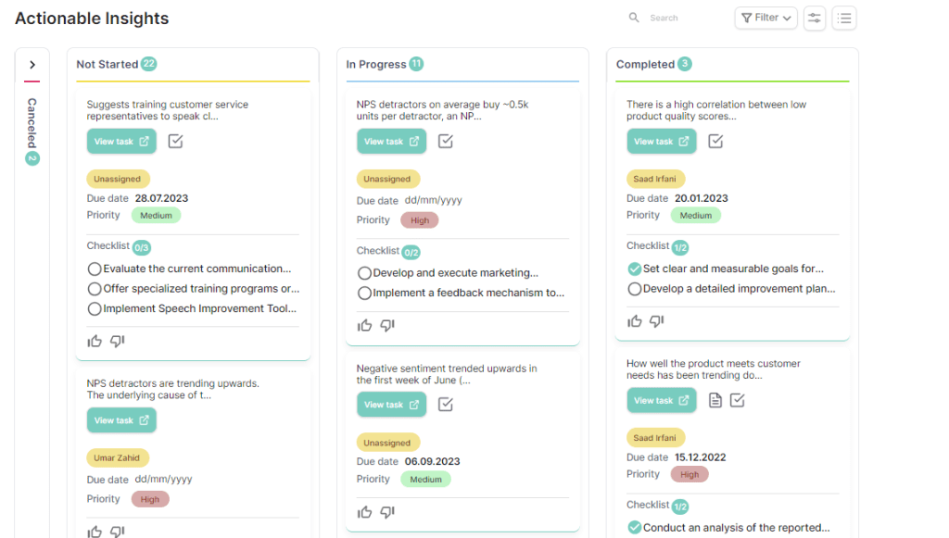Open High priority on 'How well the product' card
The width and height of the screenshot is (949, 538).
click(690, 474)
